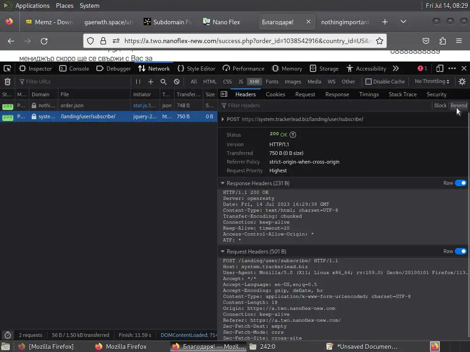The width and height of the screenshot is (470, 352).
Task: Toggle the CSS request filter
Action: coord(227,82)
